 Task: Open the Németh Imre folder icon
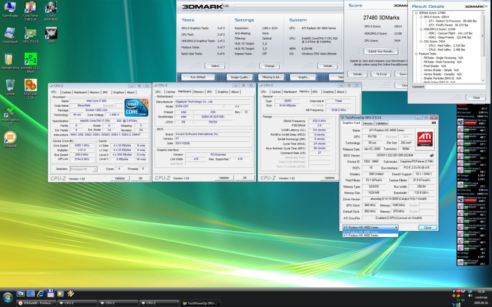pyautogui.click(x=10, y=61)
